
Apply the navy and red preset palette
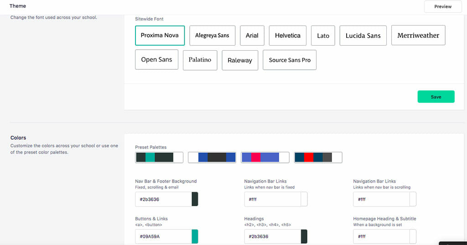pyautogui.click(x=318, y=157)
